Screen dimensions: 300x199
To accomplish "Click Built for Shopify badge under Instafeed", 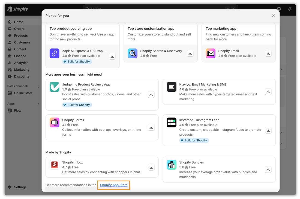I will 194,140.
